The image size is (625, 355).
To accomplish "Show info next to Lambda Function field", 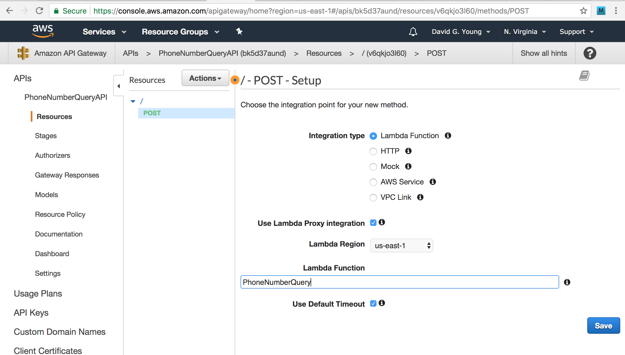I will [567, 282].
